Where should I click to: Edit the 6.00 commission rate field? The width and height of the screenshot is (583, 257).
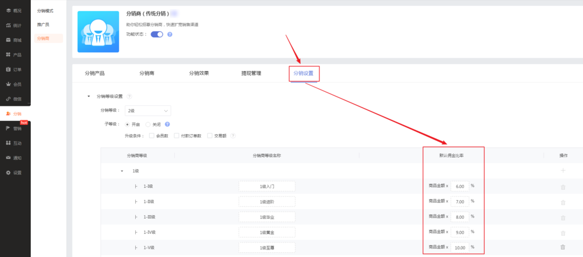click(460, 186)
